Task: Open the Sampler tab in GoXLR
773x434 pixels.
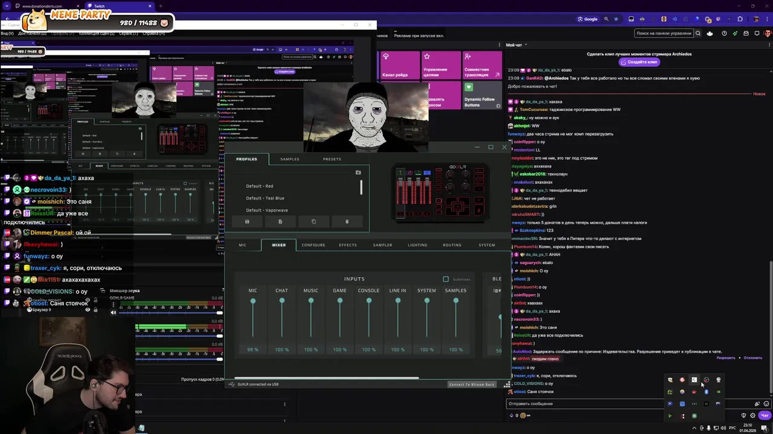Action: [382, 245]
